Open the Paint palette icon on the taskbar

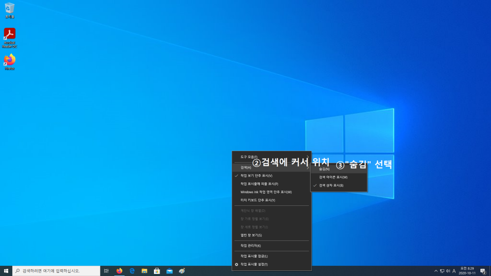pos(182,271)
